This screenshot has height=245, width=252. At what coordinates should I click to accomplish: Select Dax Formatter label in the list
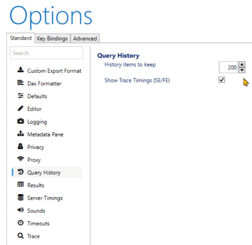pyautogui.click(x=45, y=84)
